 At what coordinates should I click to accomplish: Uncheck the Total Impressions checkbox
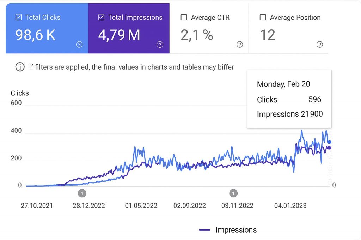pyautogui.click(x=101, y=17)
